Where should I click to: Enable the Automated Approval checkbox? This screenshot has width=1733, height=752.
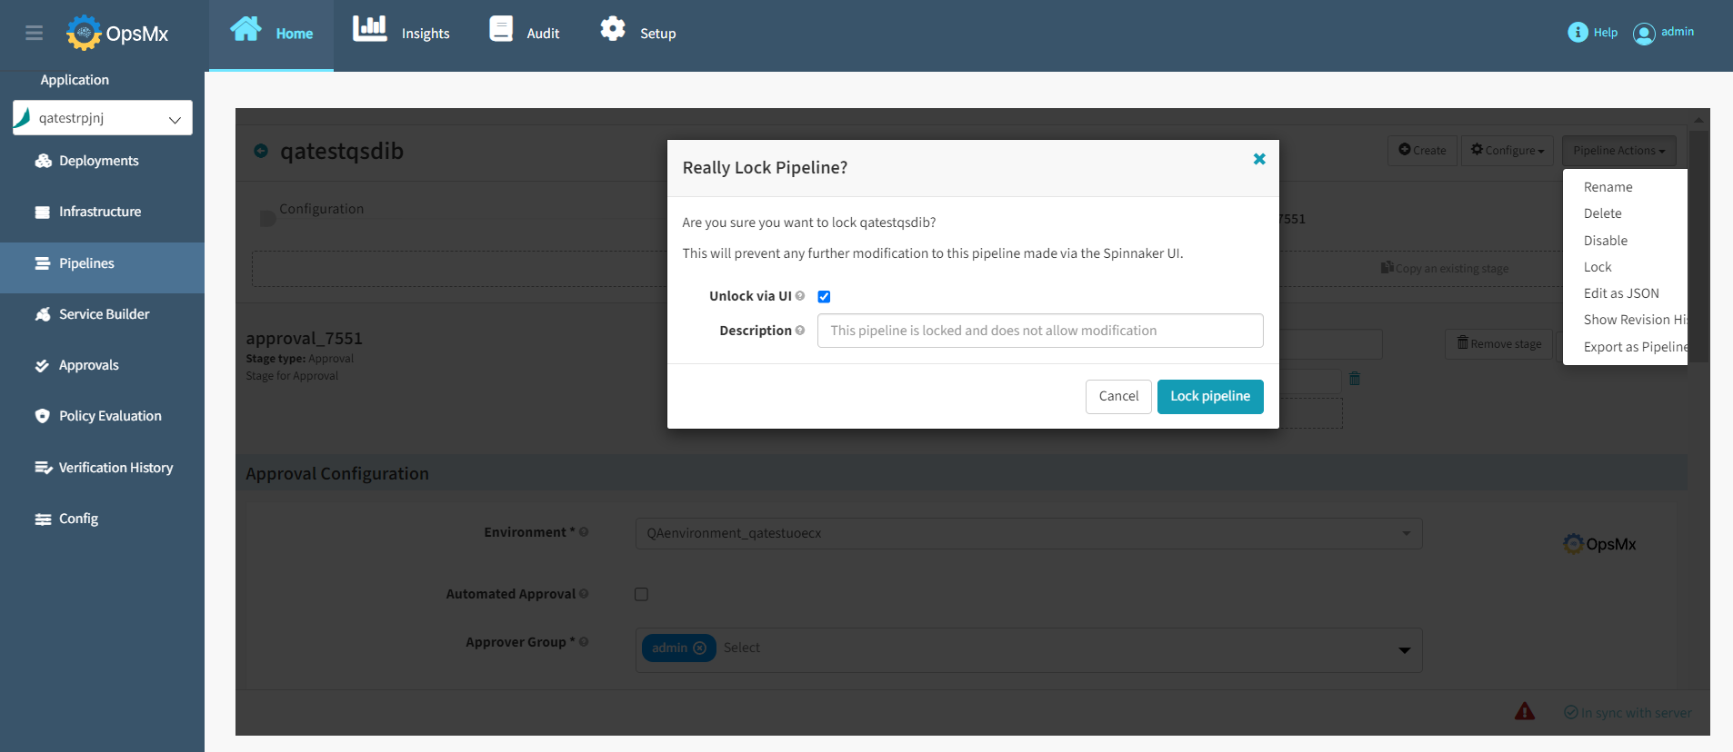pos(642,594)
